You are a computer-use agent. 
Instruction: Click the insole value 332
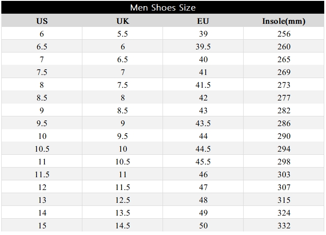[284, 226]
